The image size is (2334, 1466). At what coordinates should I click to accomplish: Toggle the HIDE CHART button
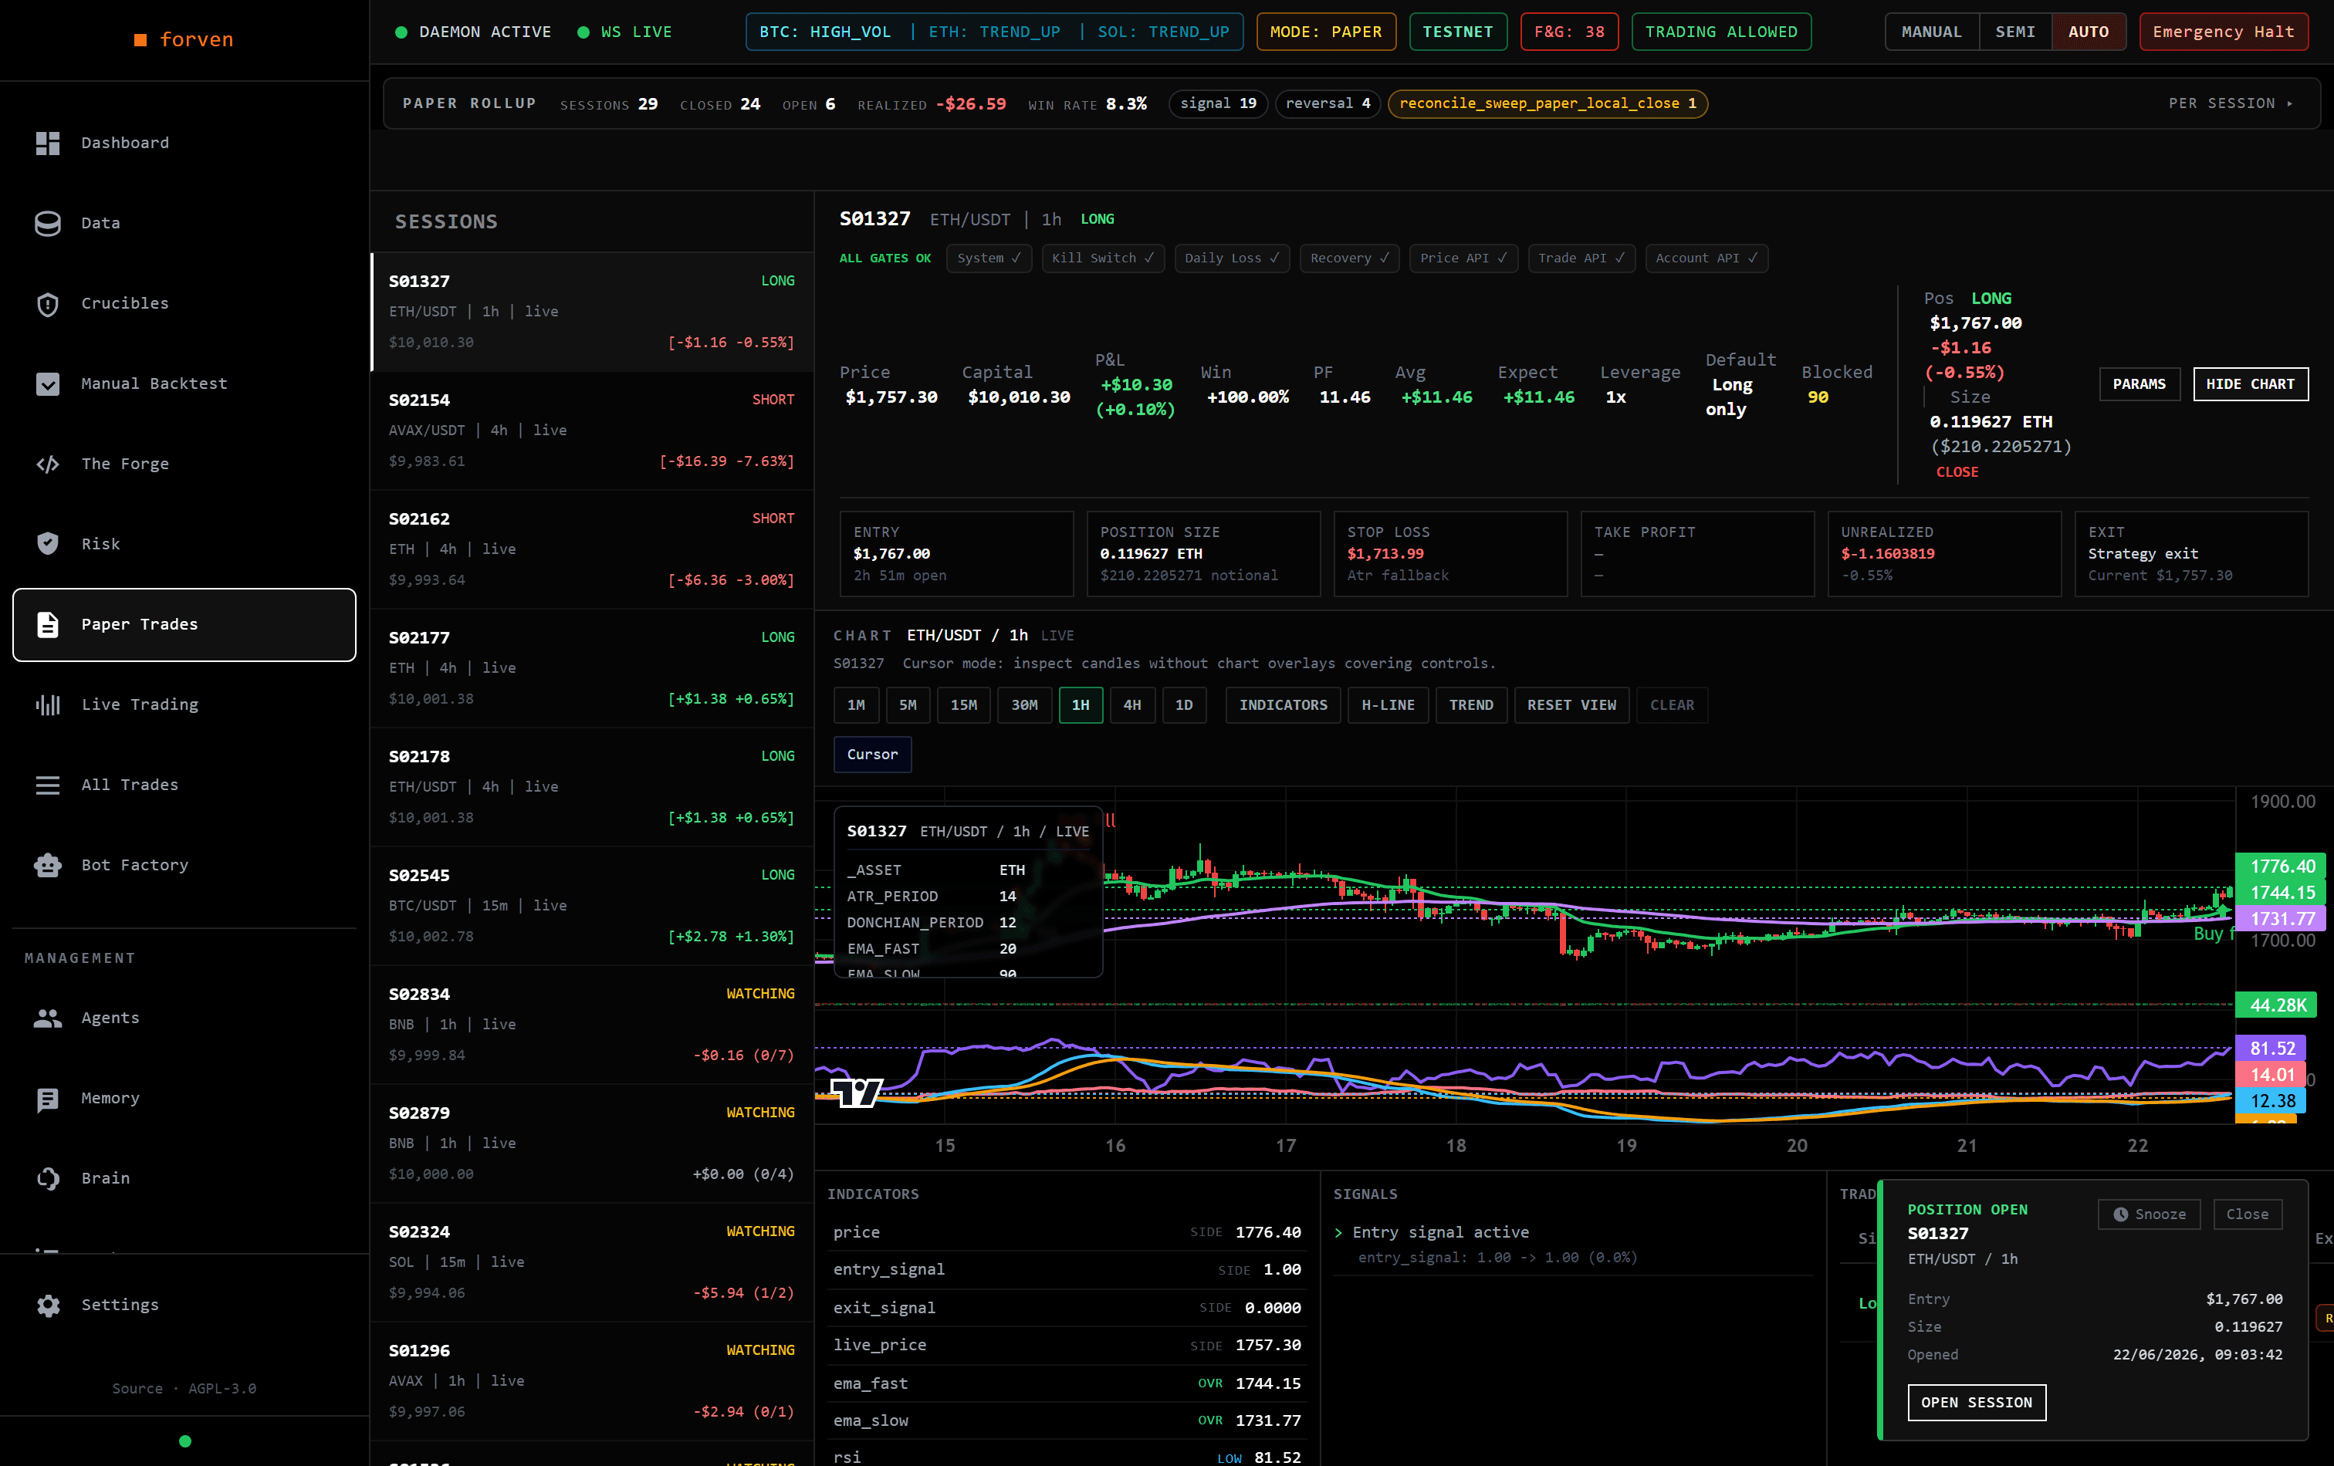coord(2251,383)
